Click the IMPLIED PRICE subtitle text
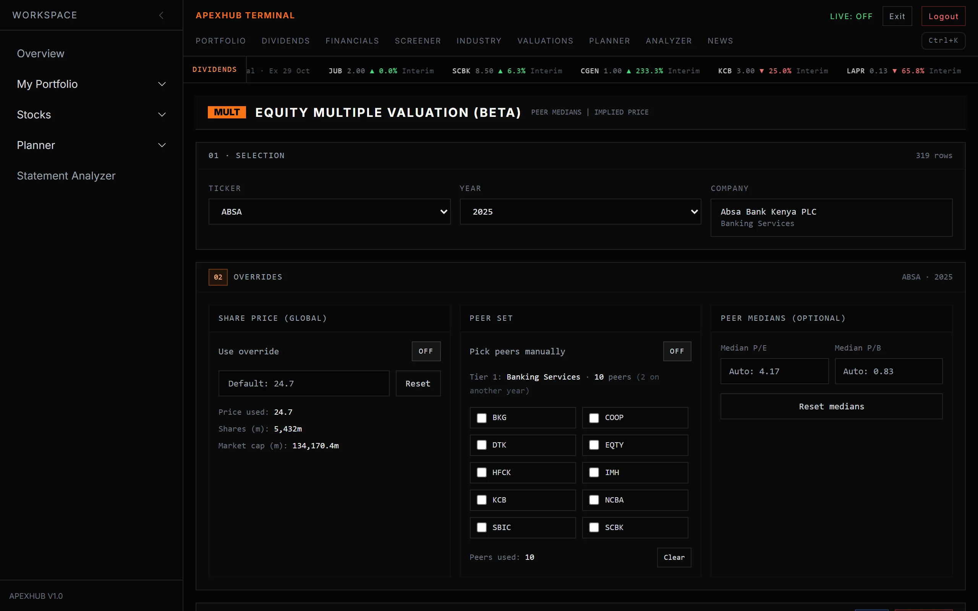Image resolution: width=978 pixels, height=611 pixels. (x=621, y=112)
